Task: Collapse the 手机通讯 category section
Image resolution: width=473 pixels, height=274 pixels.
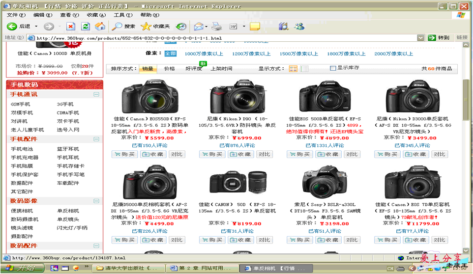Action: [96, 95]
